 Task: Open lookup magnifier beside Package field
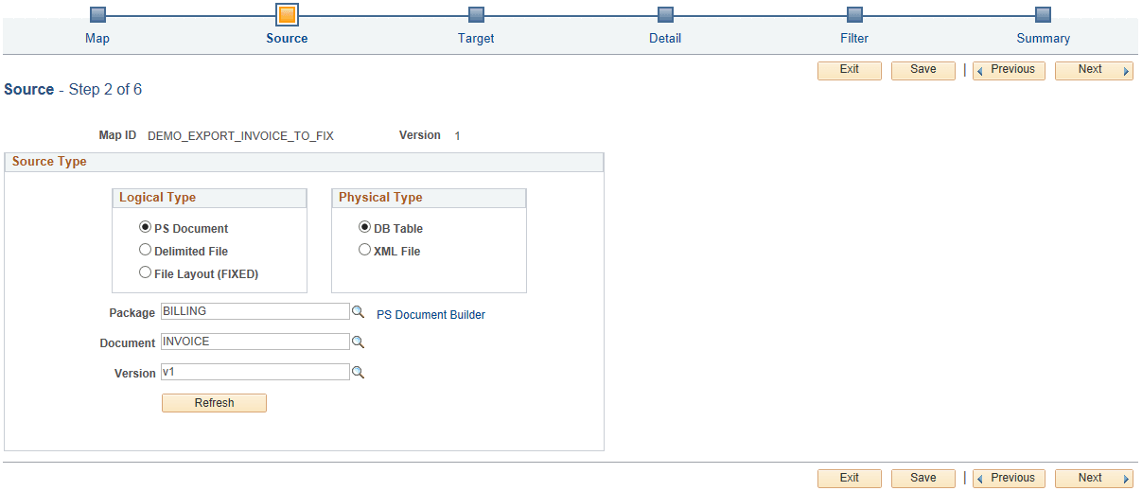point(358,311)
